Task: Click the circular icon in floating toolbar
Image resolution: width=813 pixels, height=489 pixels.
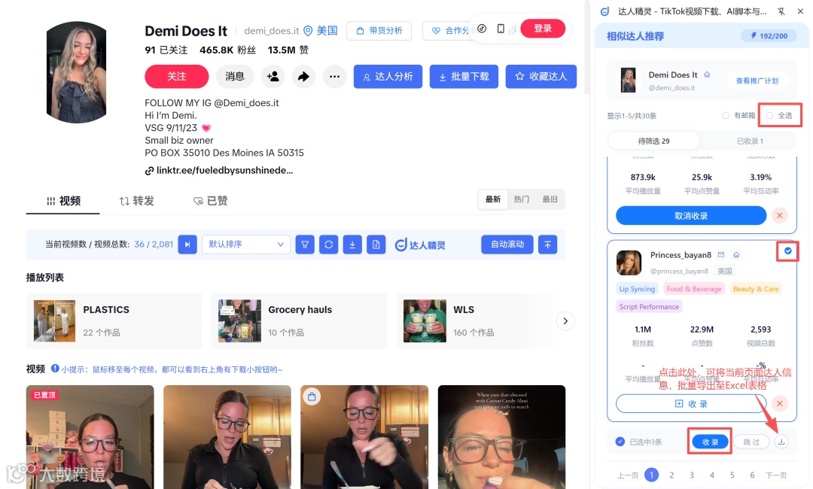Action: click(482, 29)
